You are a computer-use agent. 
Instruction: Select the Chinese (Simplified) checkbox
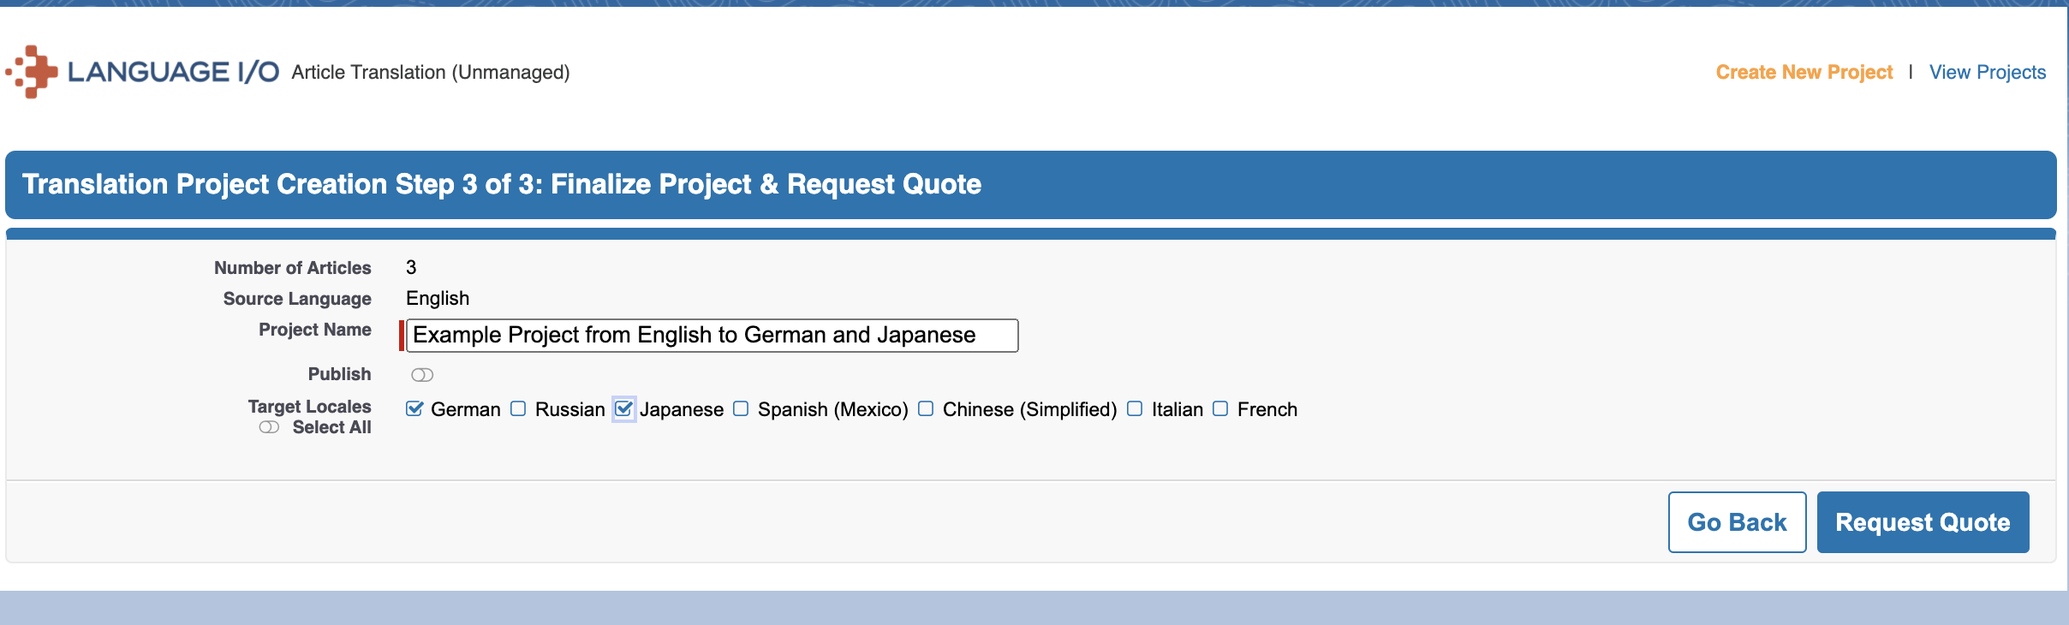[926, 408]
